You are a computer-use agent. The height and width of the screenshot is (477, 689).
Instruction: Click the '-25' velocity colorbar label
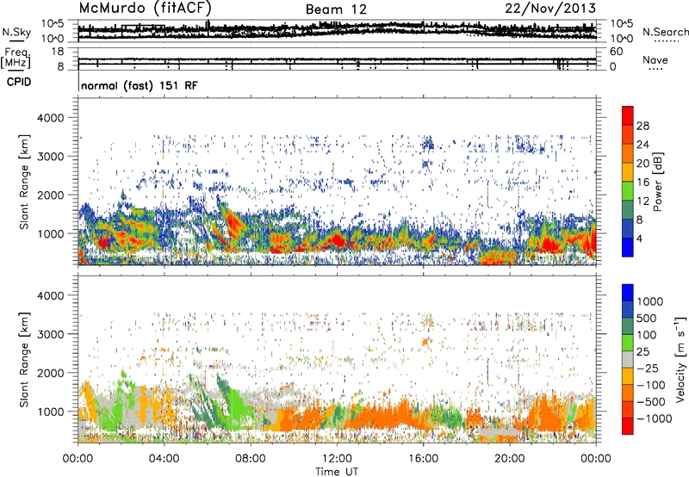coord(647,369)
